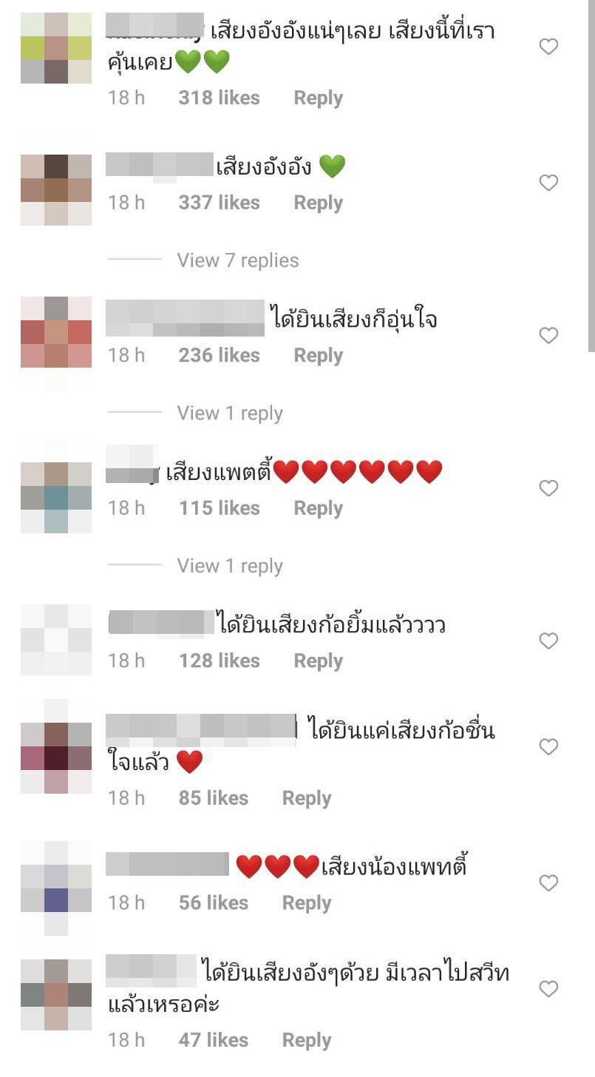Expand View 7 replies
The image size is (595, 1077).
point(238,260)
